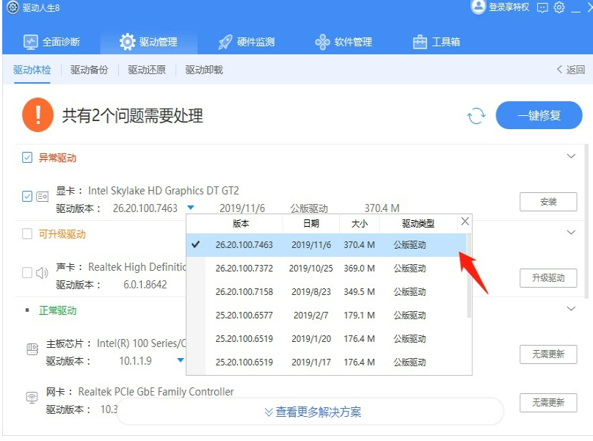Click the sound card speaker icon
This screenshot has height=441, width=593.
pos(43,273)
